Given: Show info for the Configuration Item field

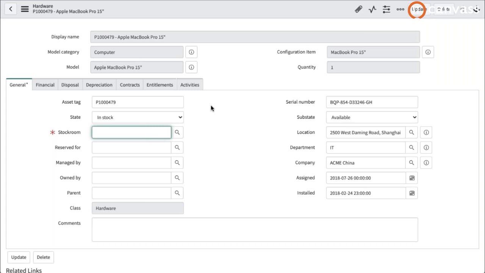Looking at the screenshot, I should tap(428, 52).
